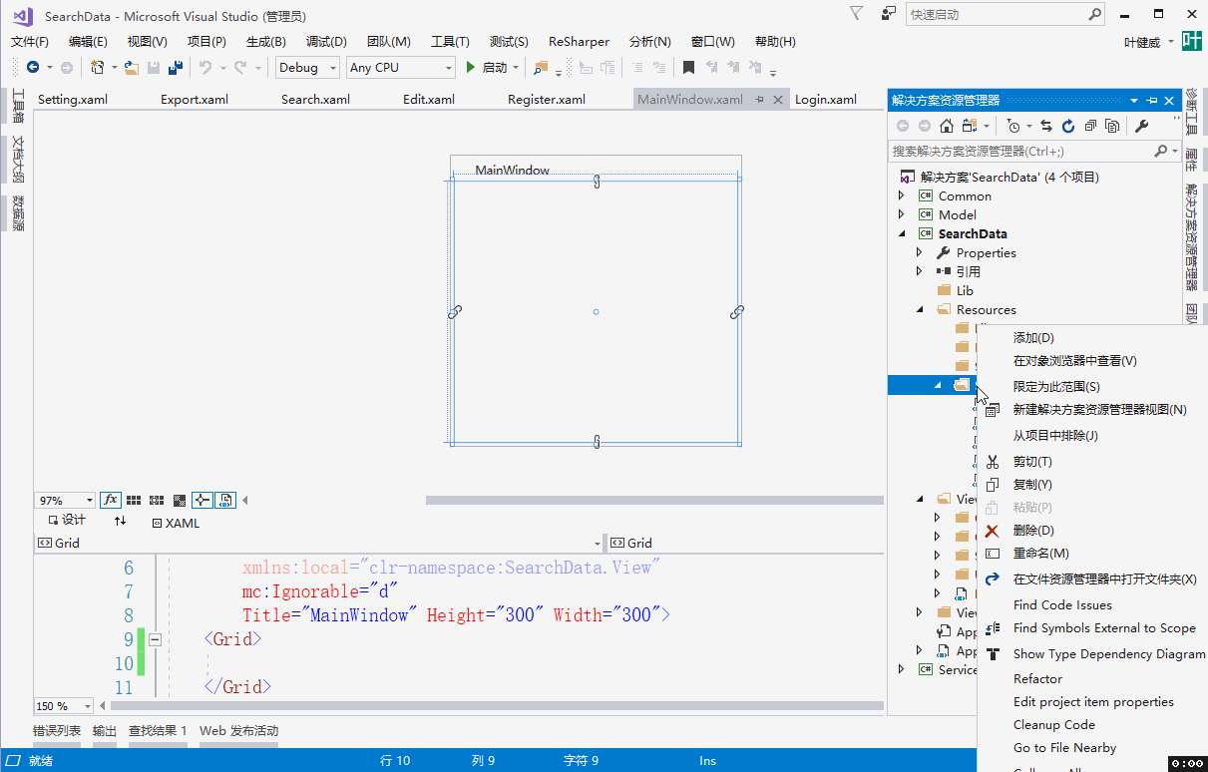Screen dimensions: 1208x772
Task: Click the find in files toolbar icon
Action: pyautogui.click(x=541, y=68)
